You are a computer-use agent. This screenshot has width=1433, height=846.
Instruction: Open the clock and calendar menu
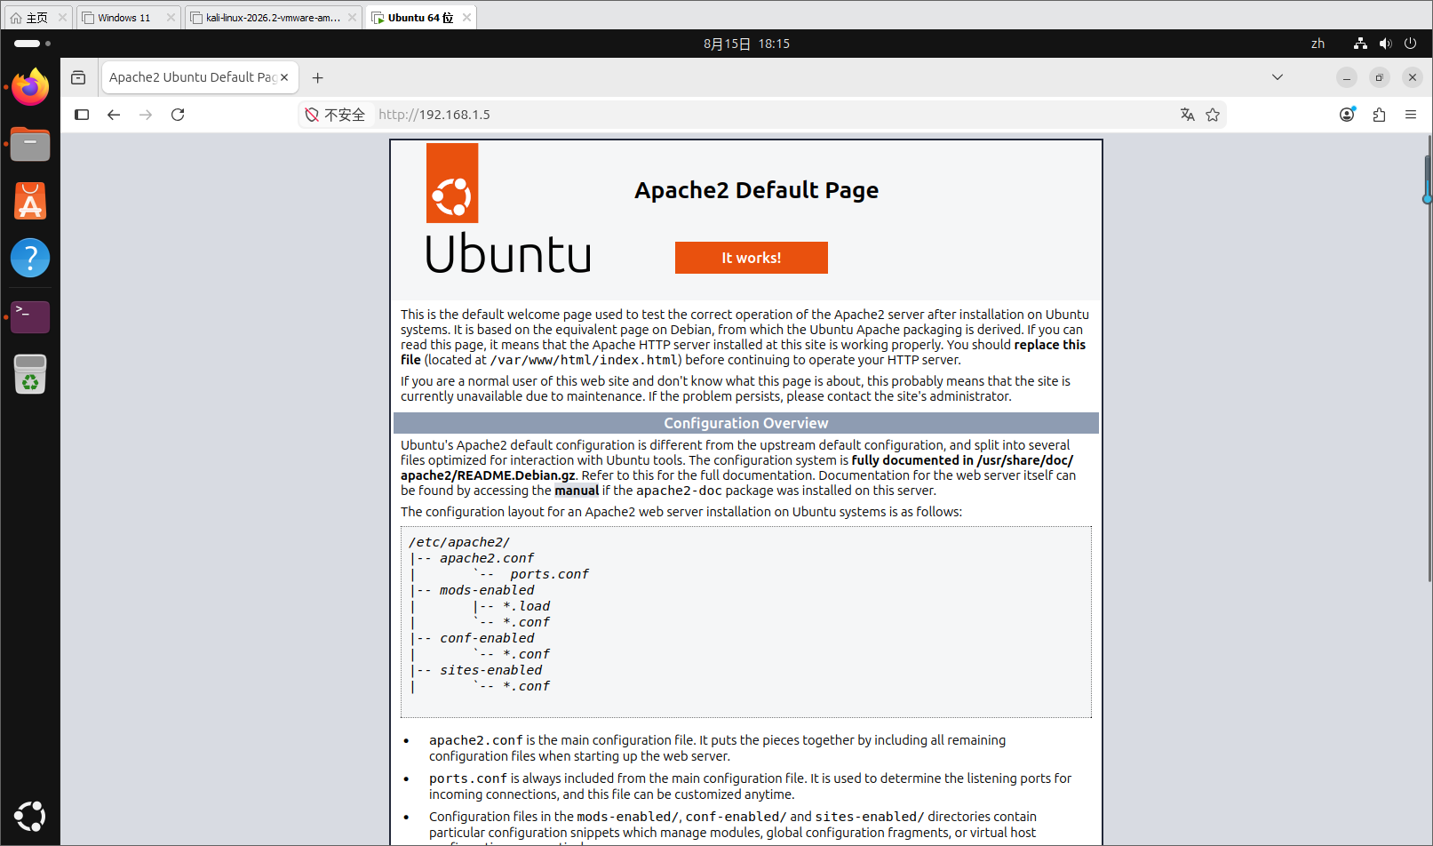[746, 44]
